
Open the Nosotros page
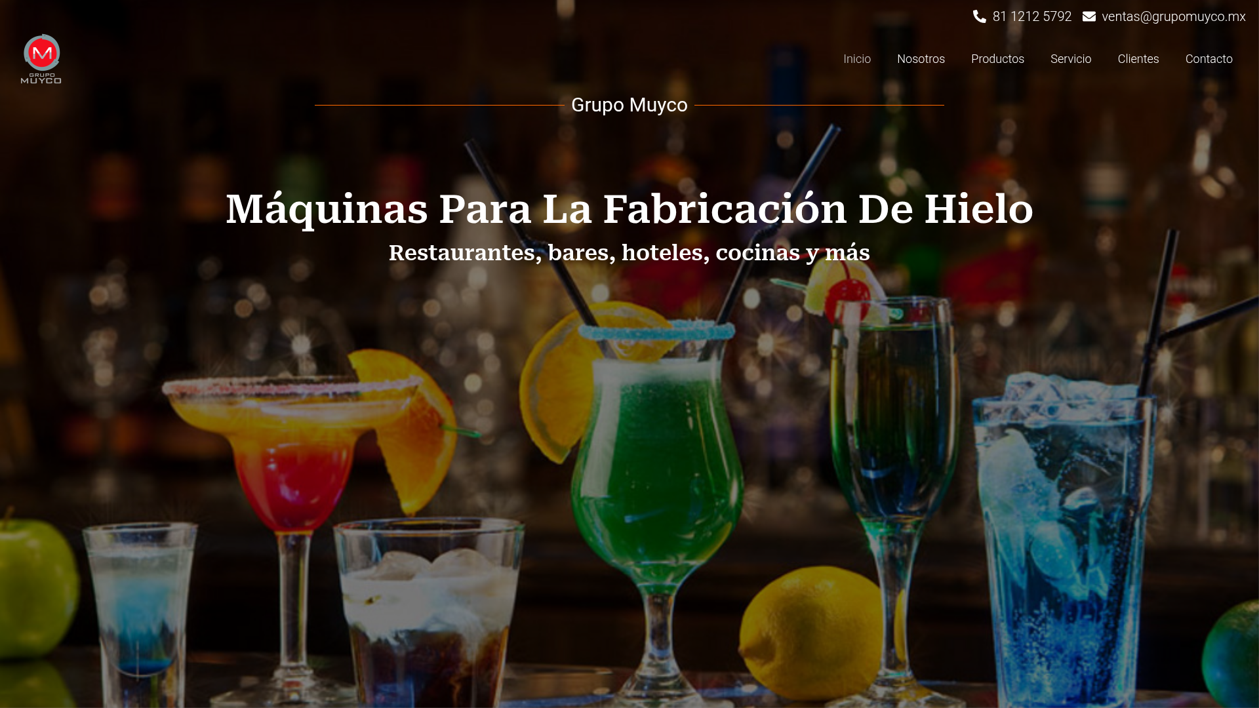pos(921,59)
